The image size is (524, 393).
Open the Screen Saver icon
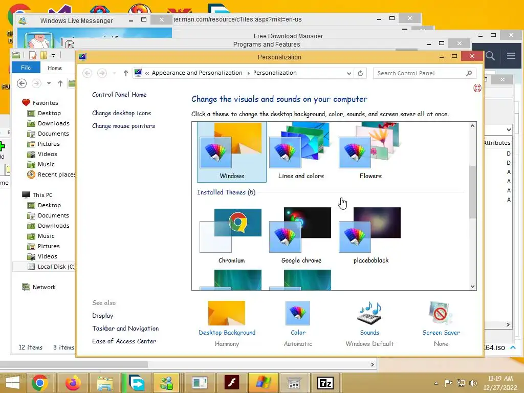pyautogui.click(x=441, y=313)
